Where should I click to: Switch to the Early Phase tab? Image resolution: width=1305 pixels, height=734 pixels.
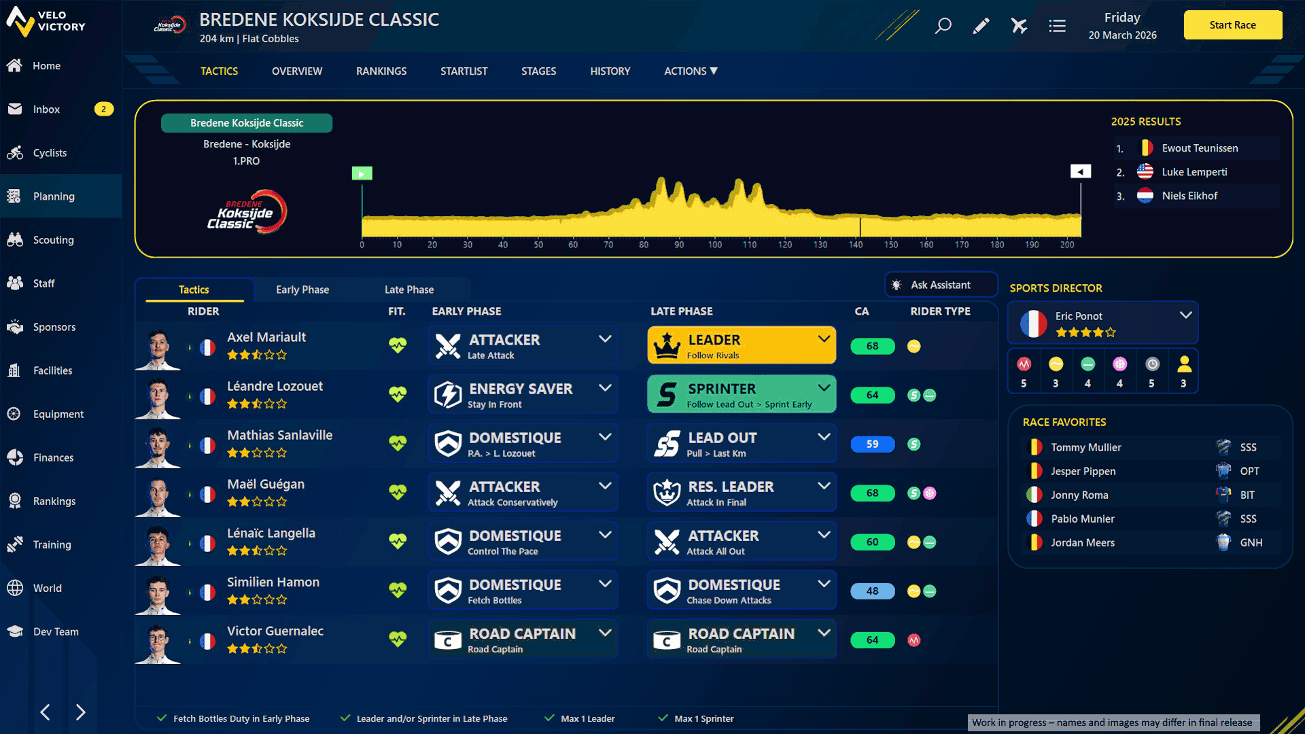302,290
